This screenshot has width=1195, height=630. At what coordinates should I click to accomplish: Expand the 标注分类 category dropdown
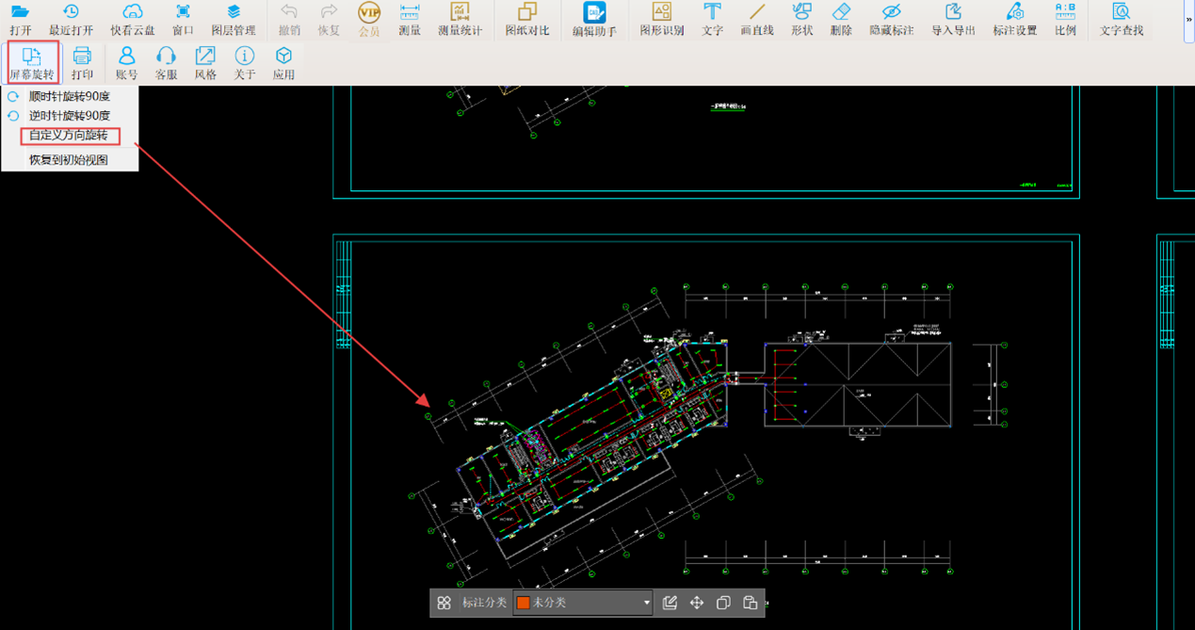click(646, 603)
